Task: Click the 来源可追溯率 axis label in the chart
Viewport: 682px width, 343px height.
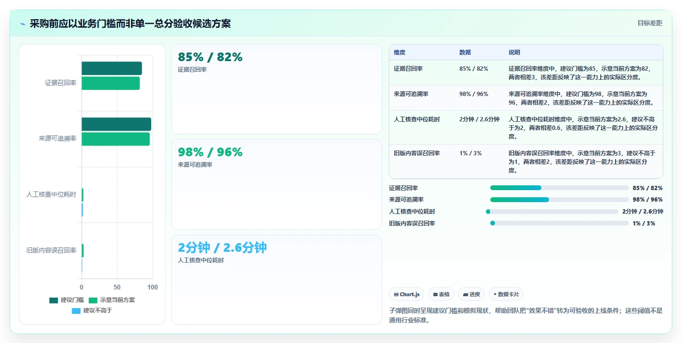Action: click(x=57, y=139)
